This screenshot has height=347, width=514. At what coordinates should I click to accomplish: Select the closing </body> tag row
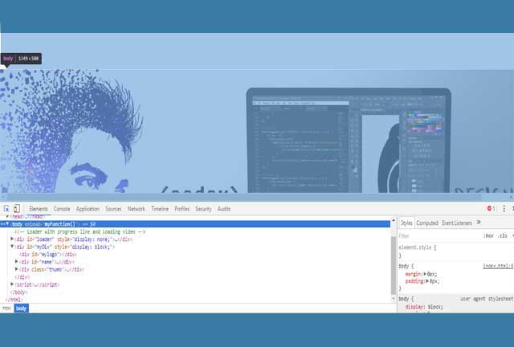[x=19, y=292]
